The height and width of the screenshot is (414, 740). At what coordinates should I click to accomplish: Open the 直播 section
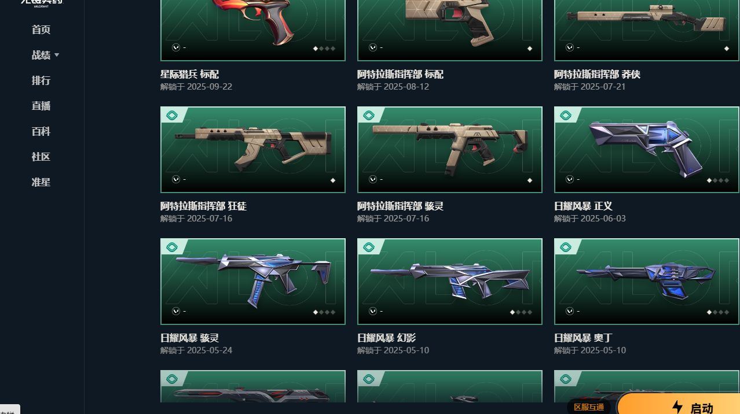point(41,106)
